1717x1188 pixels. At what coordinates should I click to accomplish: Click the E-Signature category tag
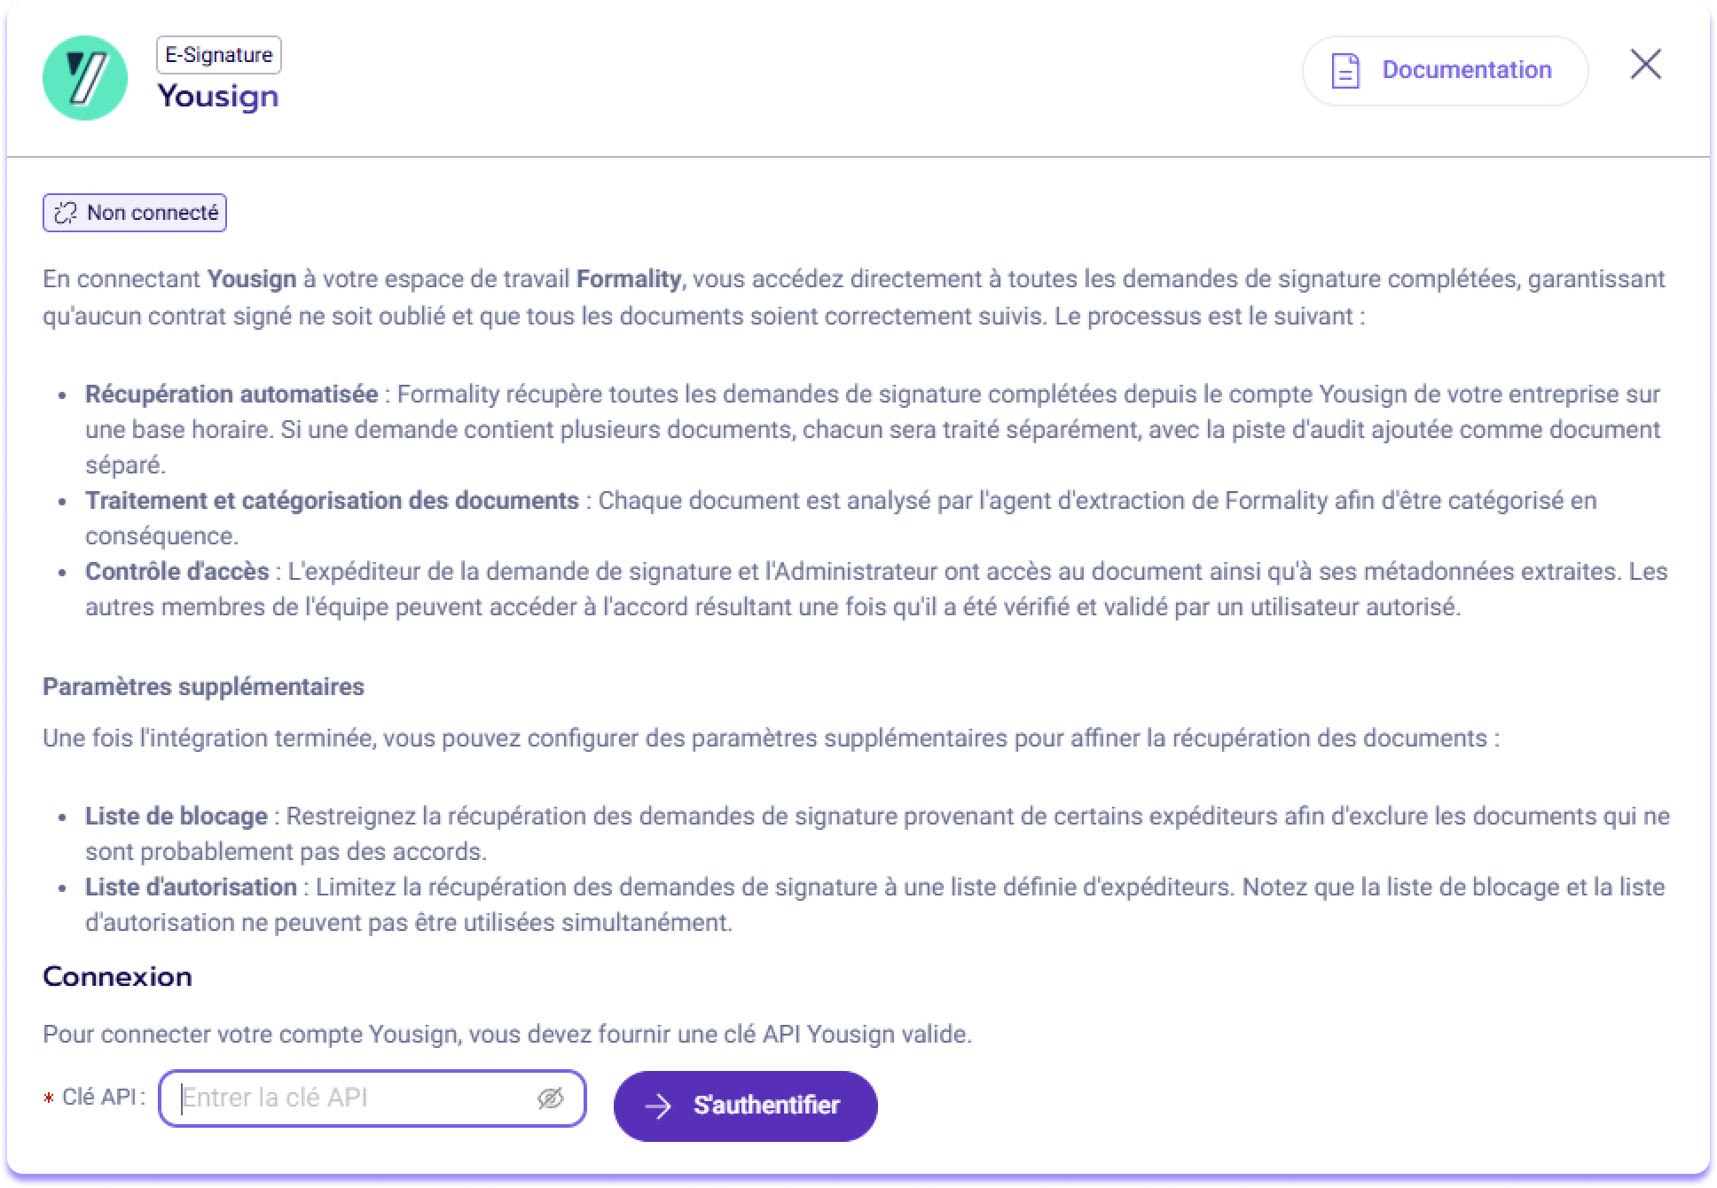218,55
